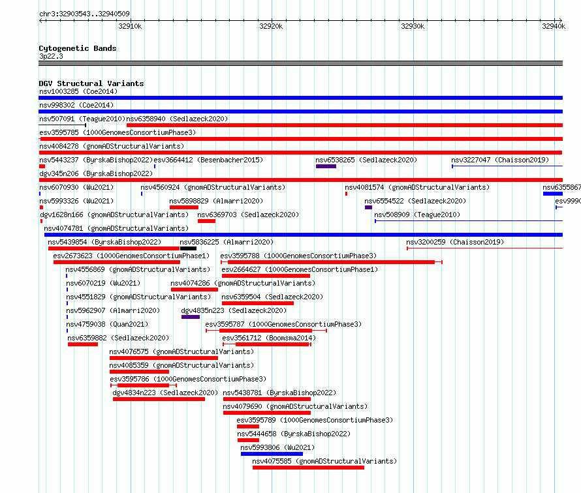
Task: Click the nsv5962907 (Almarri2020) label
Action: [113, 310]
